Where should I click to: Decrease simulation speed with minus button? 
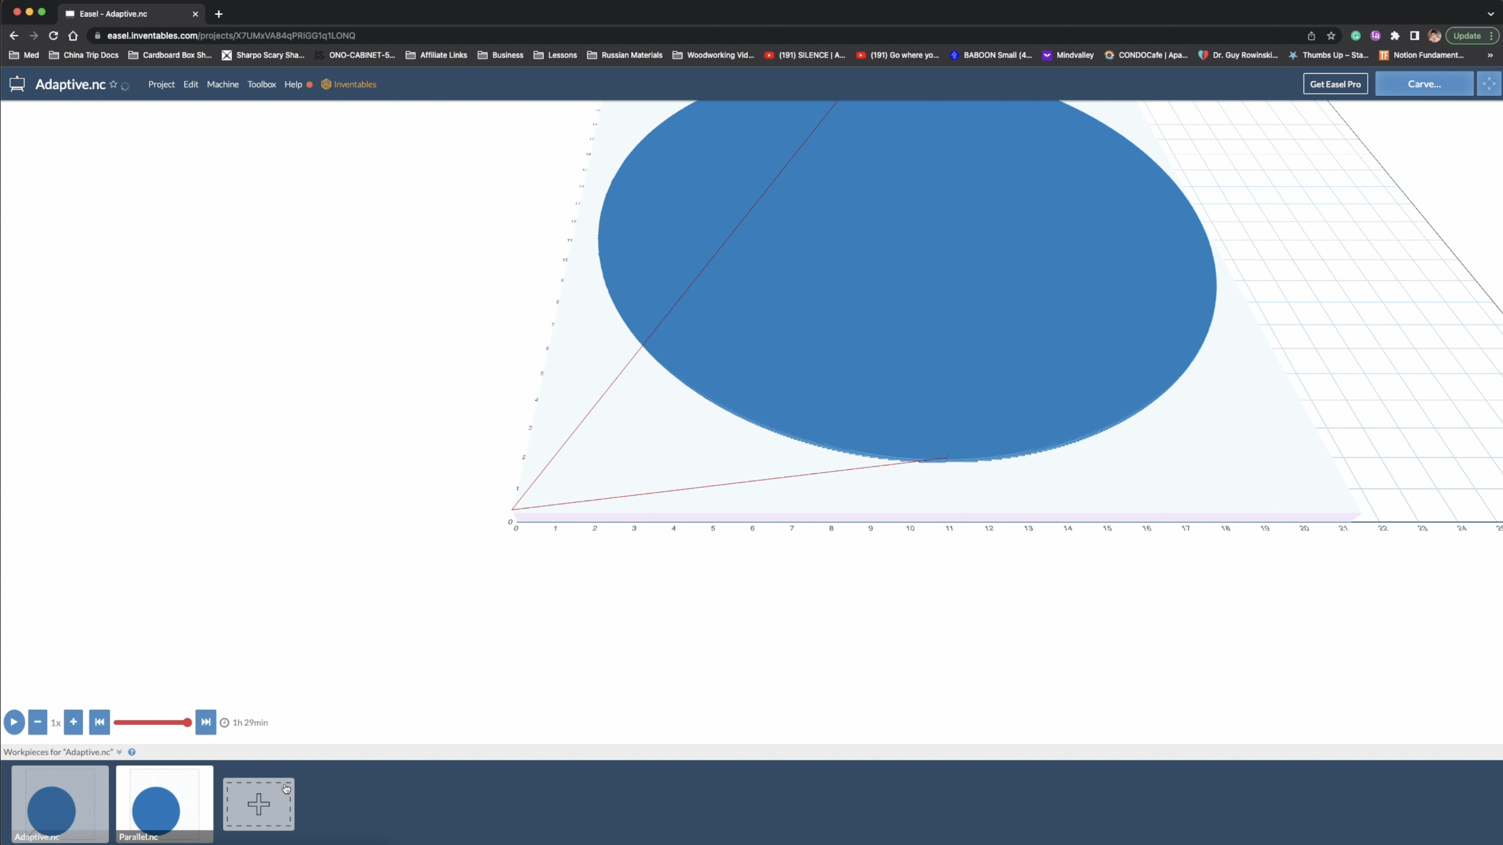click(37, 722)
